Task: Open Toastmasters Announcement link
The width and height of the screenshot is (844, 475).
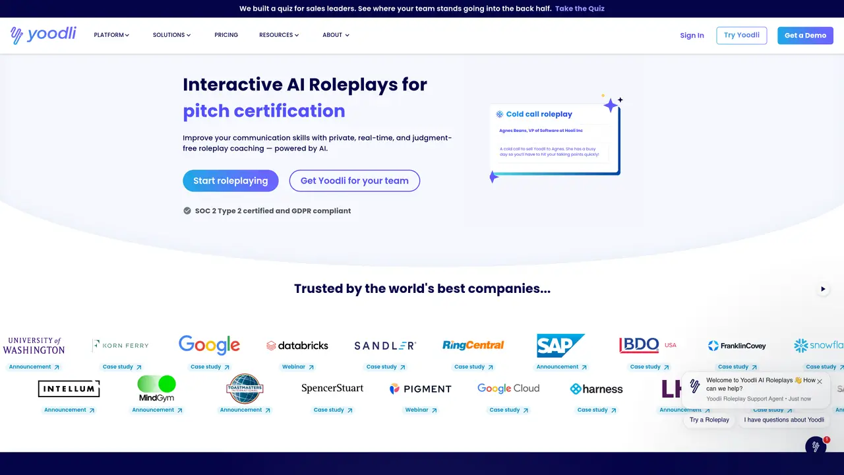Action: click(245, 410)
